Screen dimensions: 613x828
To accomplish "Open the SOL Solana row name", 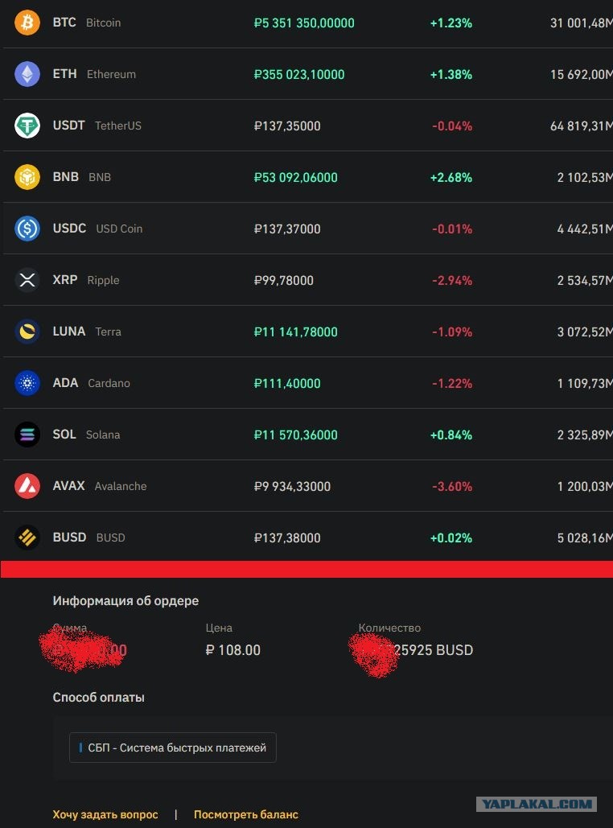I will (x=86, y=434).
